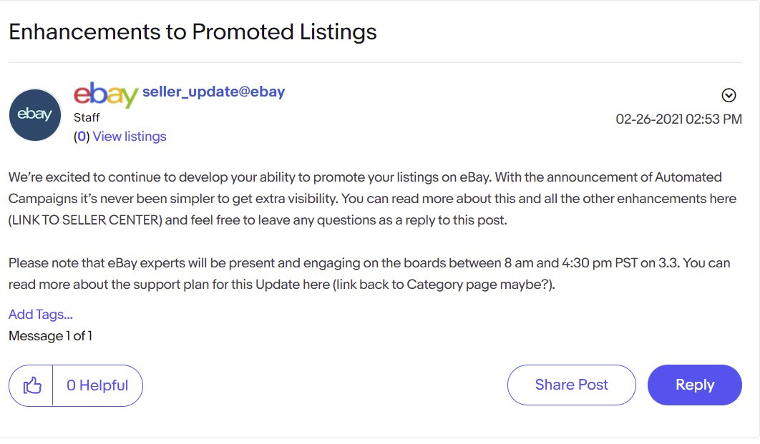Open the View listings link
The width and height of the screenshot is (760, 444).
tap(130, 137)
